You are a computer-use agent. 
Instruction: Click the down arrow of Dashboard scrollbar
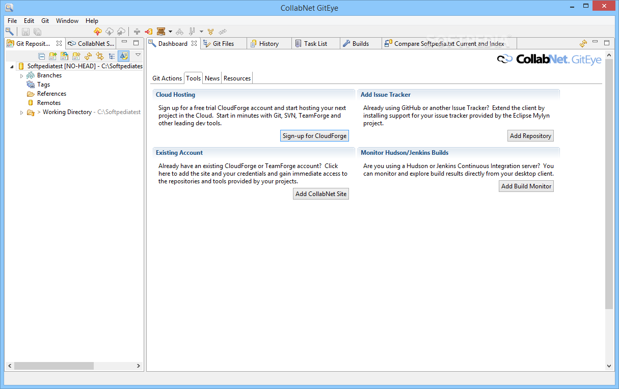[609, 366]
